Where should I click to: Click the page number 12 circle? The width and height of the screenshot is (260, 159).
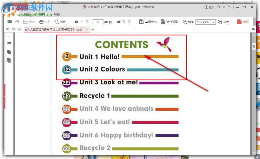pyautogui.click(x=67, y=69)
